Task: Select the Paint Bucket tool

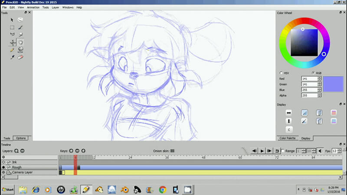Action: click(x=20, y=50)
